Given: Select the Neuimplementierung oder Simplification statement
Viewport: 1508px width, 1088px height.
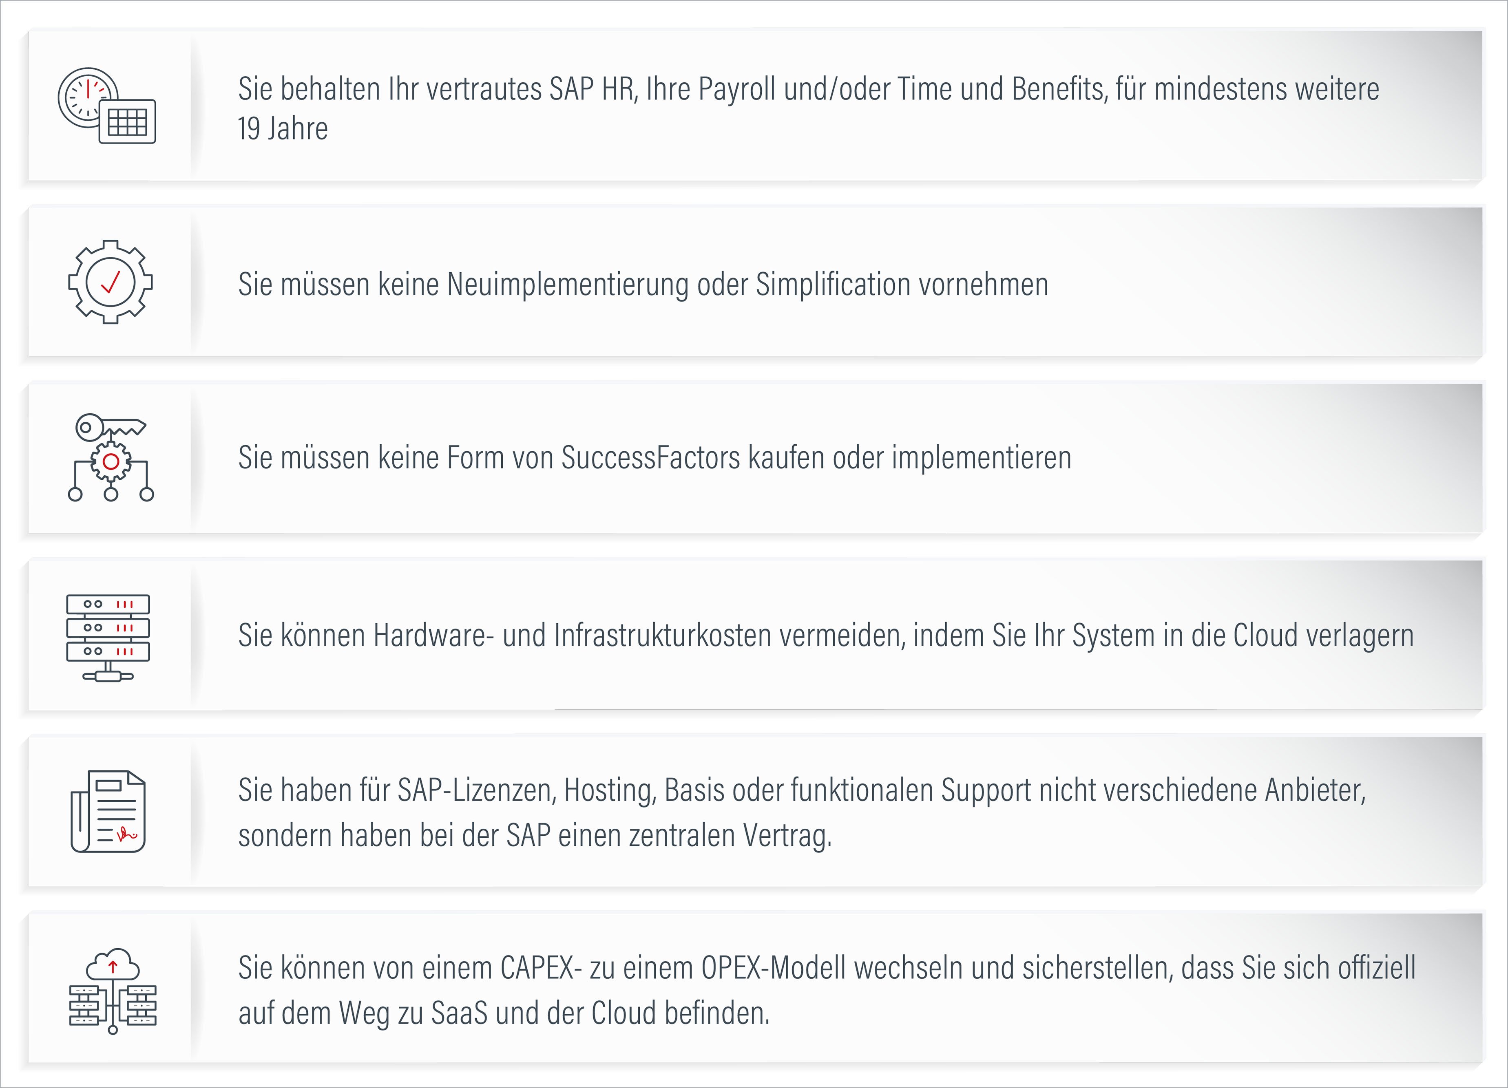Looking at the screenshot, I should click(643, 285).
